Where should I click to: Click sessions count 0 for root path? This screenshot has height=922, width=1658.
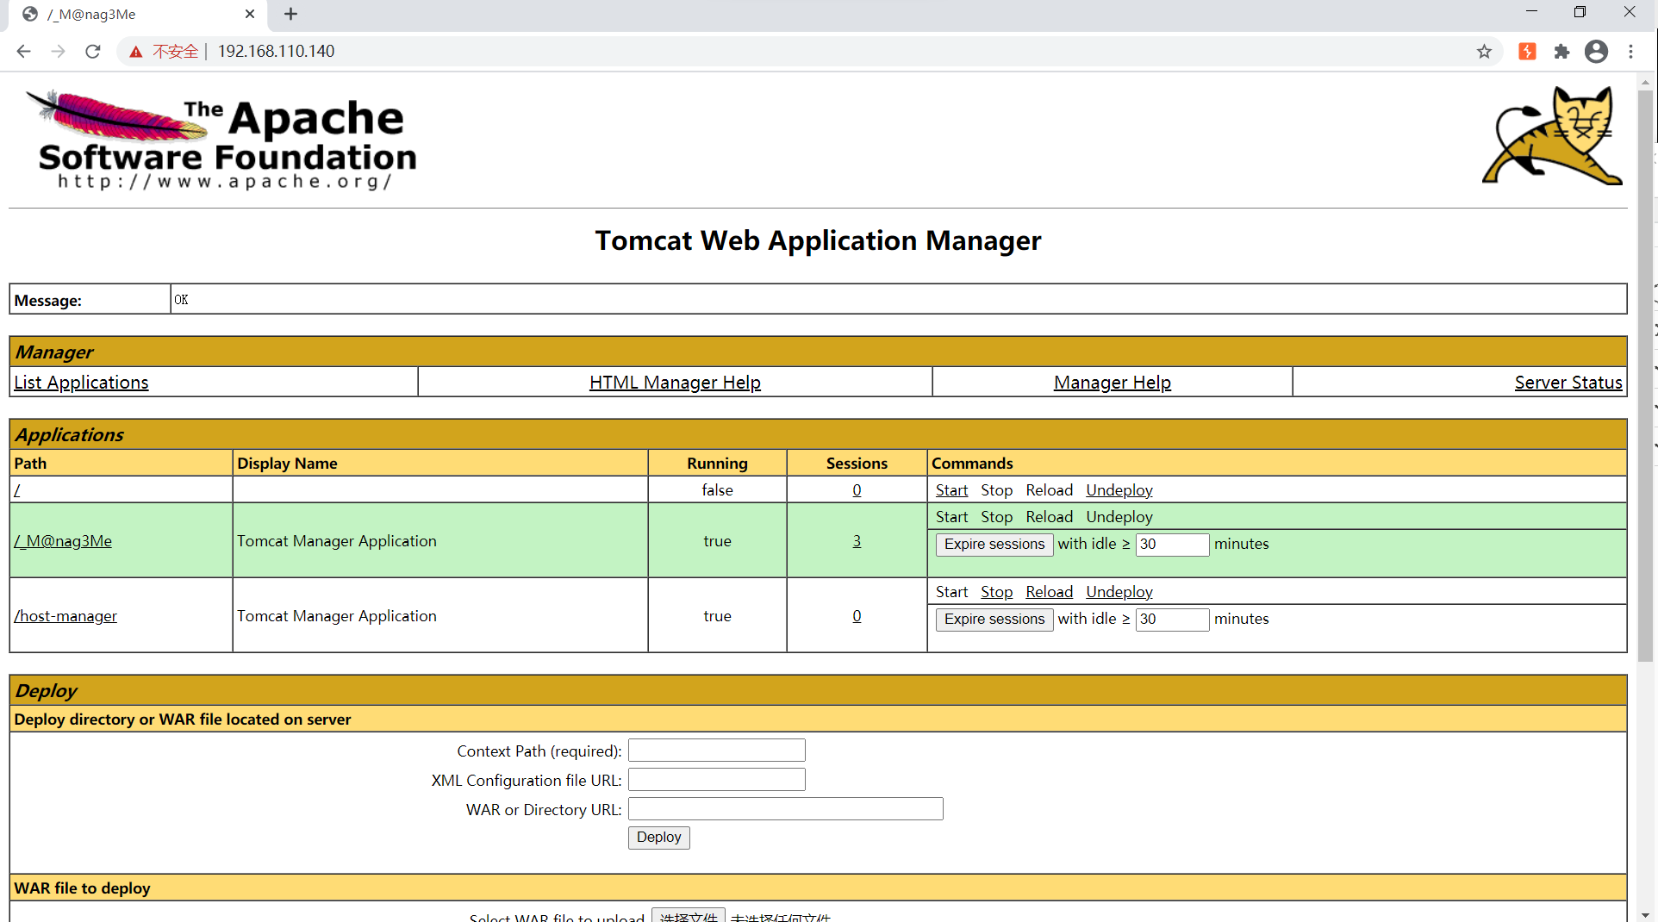[857, 490]
